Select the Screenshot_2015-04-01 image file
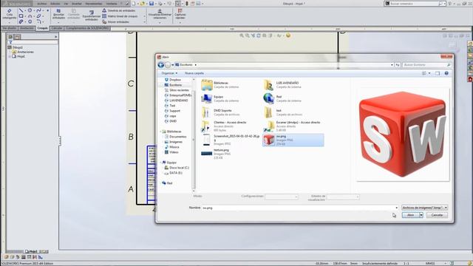Viewport: 473px width, 266px height. pyautogui.click(x=231, y=140)
